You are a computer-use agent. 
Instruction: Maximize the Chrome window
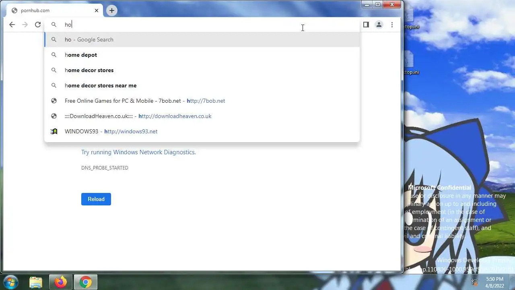click(378, 5)
